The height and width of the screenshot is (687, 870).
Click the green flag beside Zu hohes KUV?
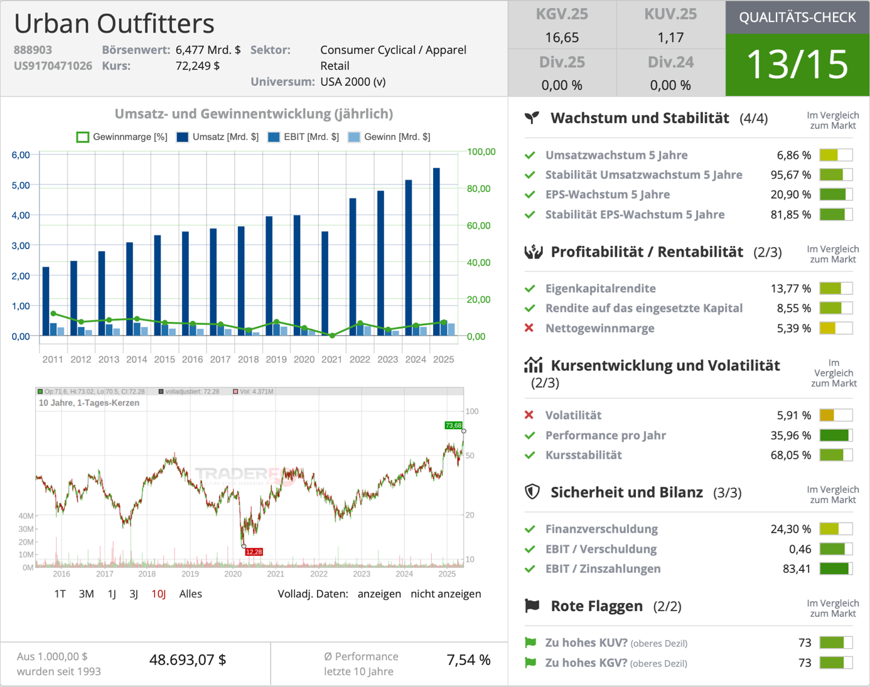pyautogui.click(x=530, y=642)
